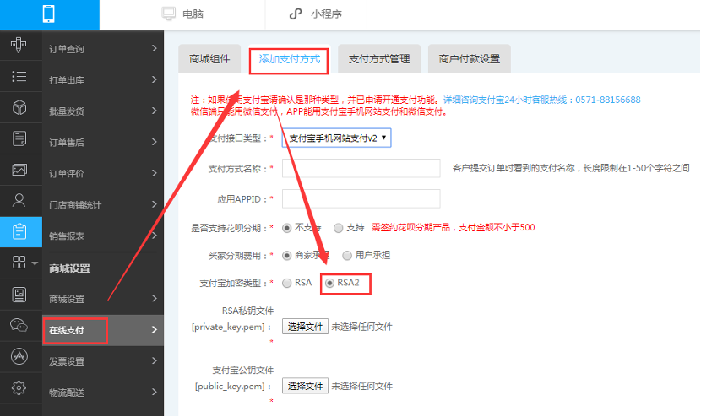Image resolution: width=701 pixels, height=417 pixels.
Task: Switch to the 添加支付方式 tab
Action: (289, 59)
